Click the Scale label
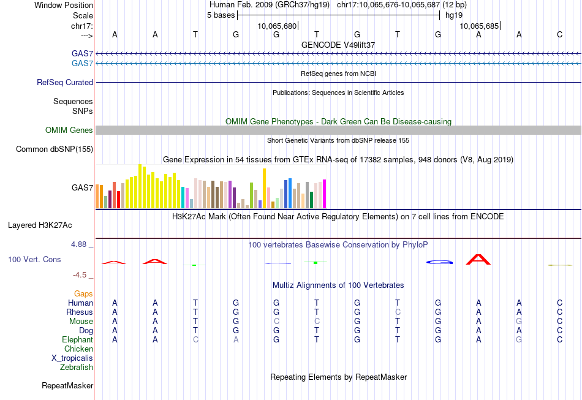 tap(83, 15)
